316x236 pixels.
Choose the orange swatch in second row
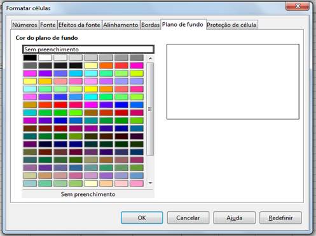point(106,65)
